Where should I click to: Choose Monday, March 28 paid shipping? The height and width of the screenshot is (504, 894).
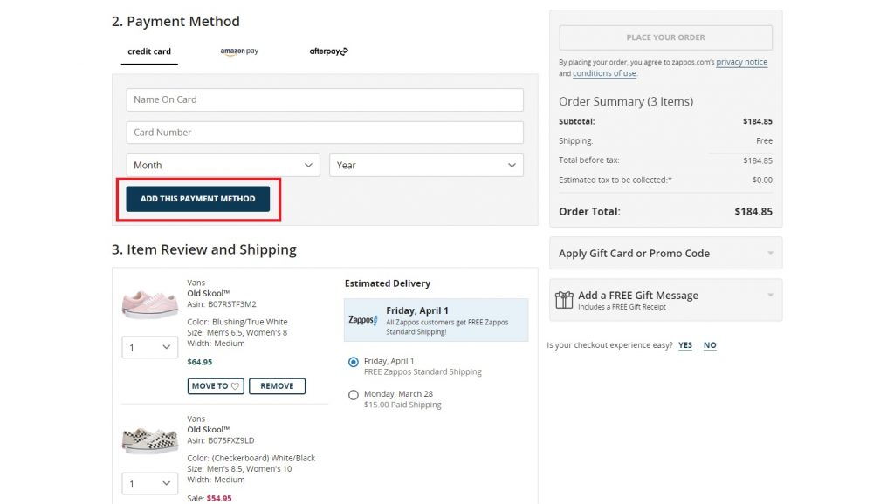click(x=354, y=395)
